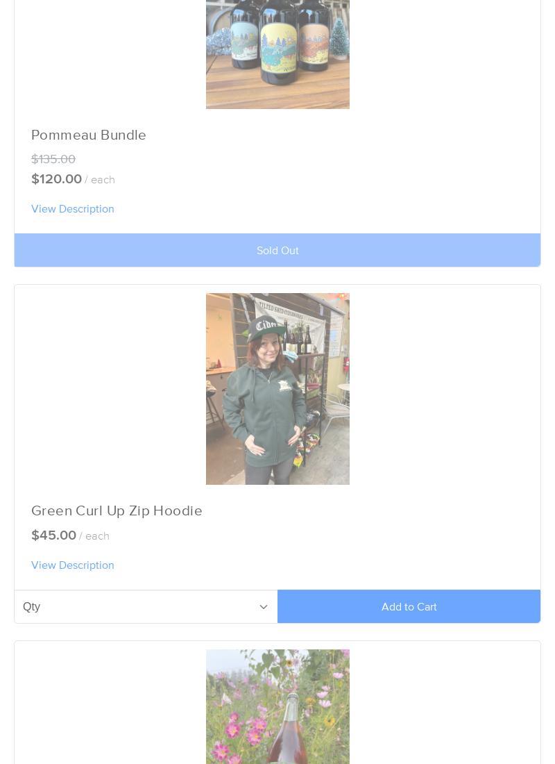View Description for the Zip Hoodie

click(x=73, y=565)
